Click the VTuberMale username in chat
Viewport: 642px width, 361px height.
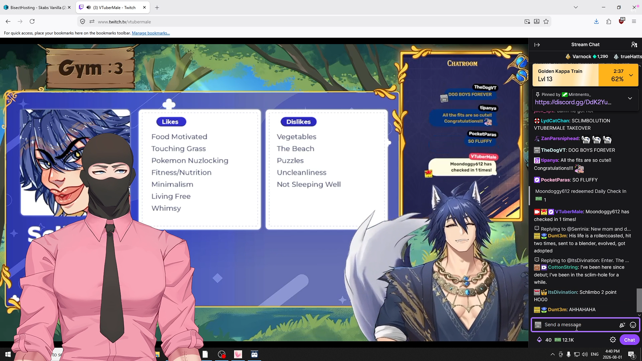pos(569,212)
